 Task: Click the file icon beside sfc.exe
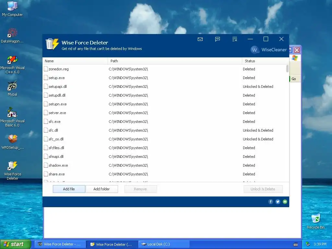[46, 121]
